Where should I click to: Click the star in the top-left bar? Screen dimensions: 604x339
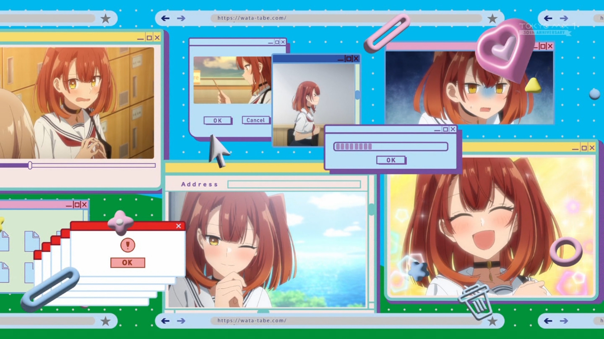106,18
